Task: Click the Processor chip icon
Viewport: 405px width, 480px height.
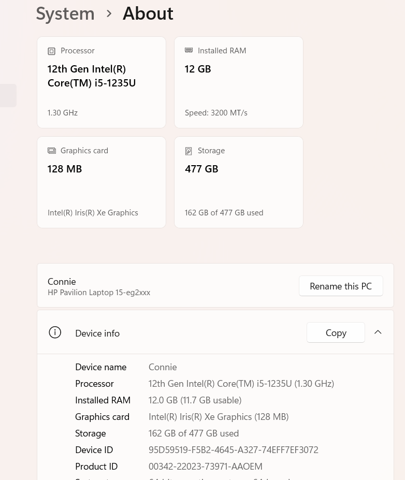Action: (51, 51)
